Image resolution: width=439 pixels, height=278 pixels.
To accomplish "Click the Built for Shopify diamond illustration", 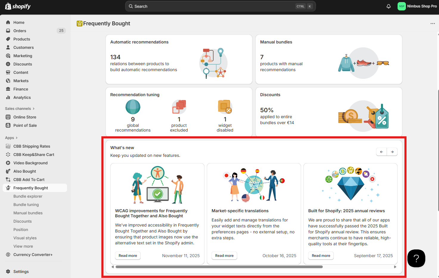I will pyautogui.click(x=350, y=184).
